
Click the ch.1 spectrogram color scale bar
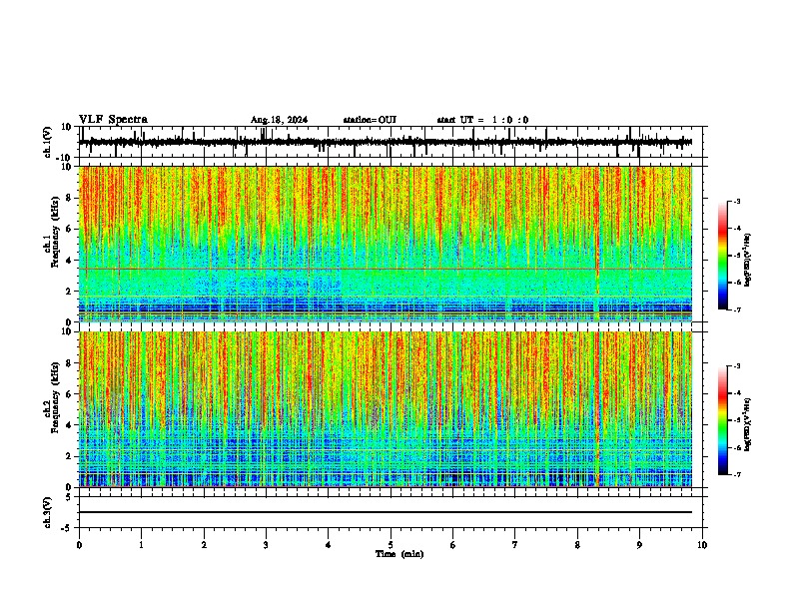click(722, 256)
